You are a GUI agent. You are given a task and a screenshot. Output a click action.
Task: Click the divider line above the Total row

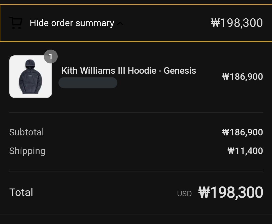tap(136, 171)
